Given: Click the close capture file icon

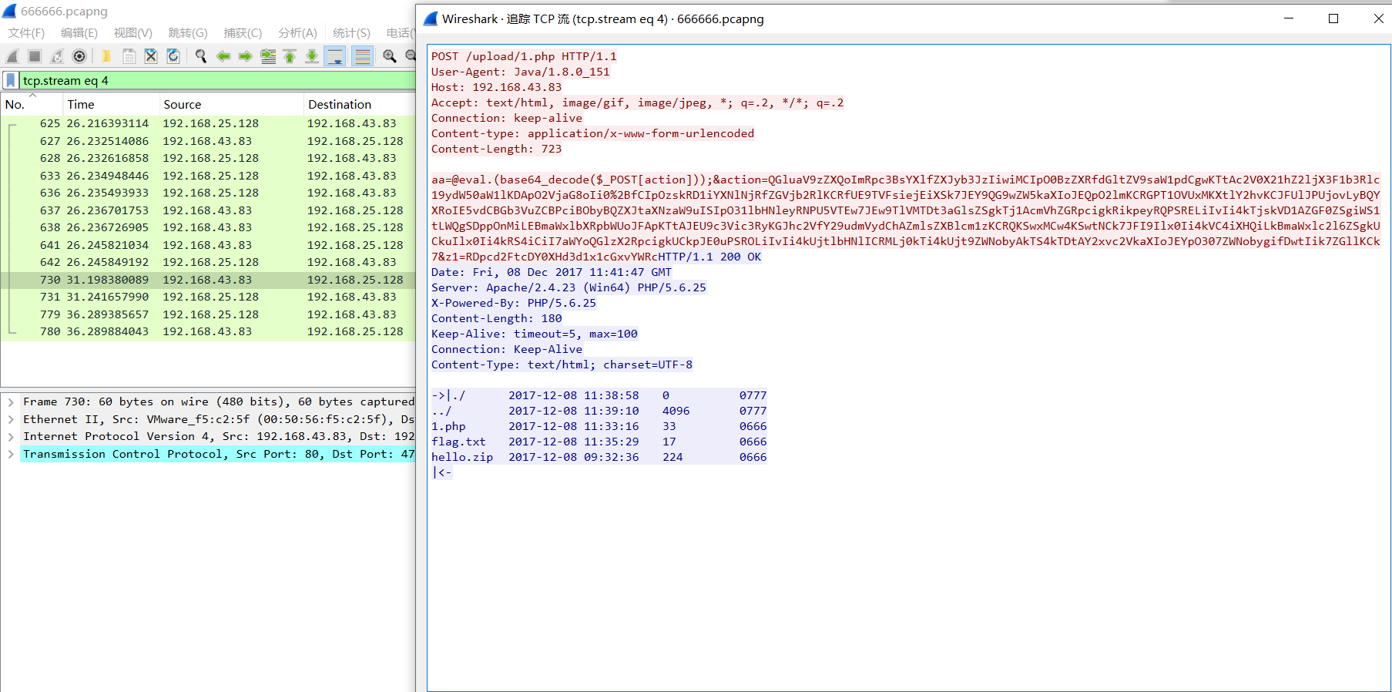Looking at the screenshot, I should point(151,56).
